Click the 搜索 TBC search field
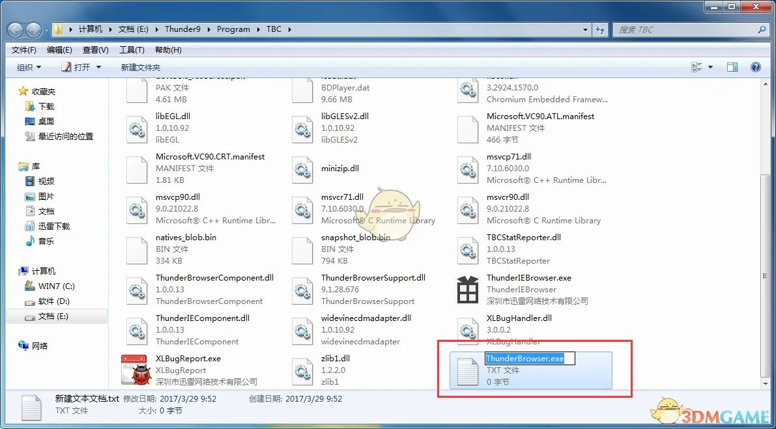776x429 pixels. (x=684, y=29)
